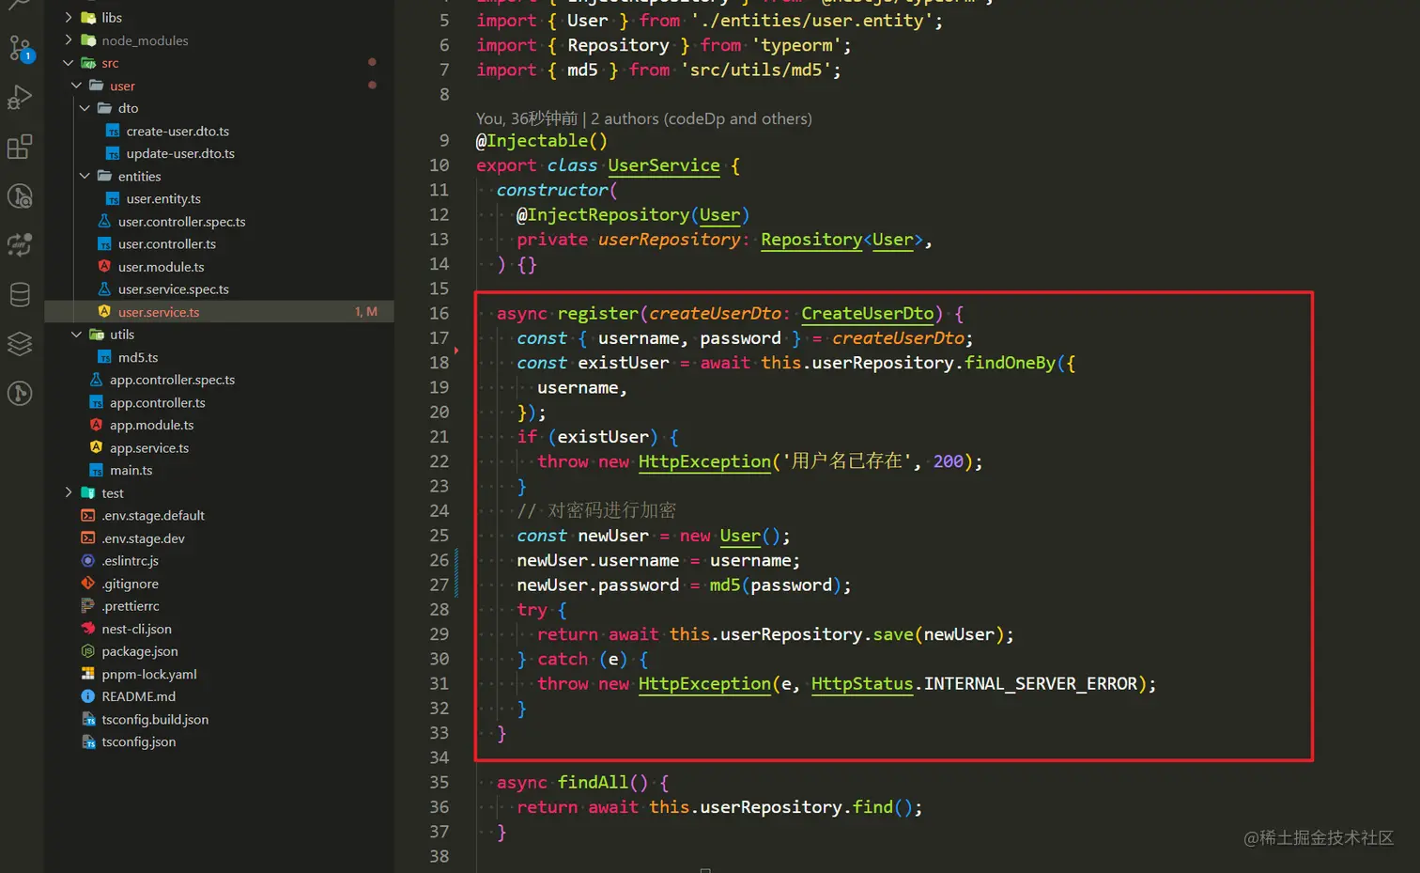The image size is (1420, 873).
Task: Open create-user.dto.ts file
Action: (177, 132)
